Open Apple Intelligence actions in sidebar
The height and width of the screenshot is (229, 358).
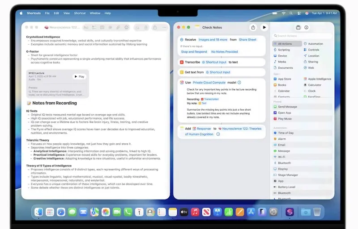tap(317, 79)
